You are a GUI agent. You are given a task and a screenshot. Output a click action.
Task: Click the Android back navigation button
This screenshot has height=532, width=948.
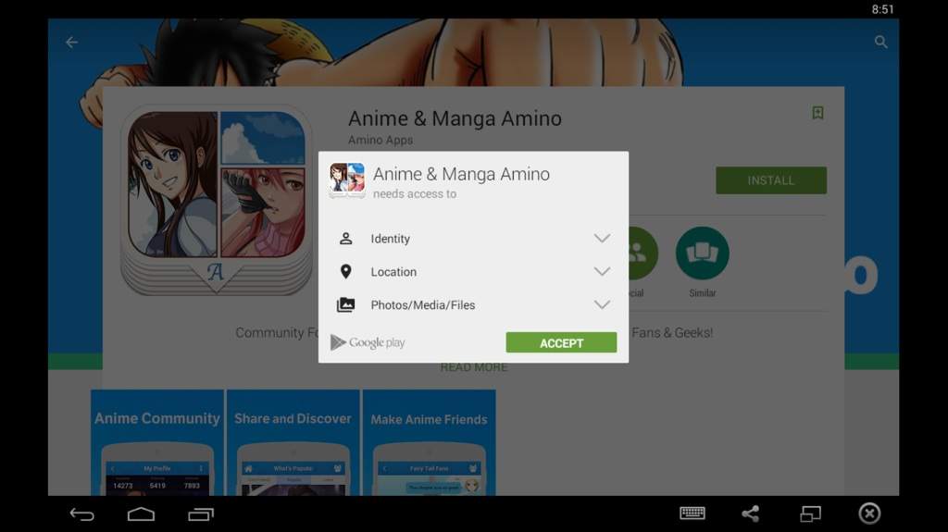[82, 513]
